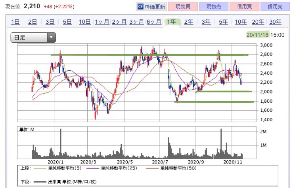Click the 現物買 button
The height and width of the screenshot is (188, 291).
(x=183, y=7)
